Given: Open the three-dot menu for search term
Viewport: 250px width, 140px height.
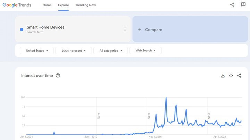Looking at the screenshot, I should click(x=125, y=30).
